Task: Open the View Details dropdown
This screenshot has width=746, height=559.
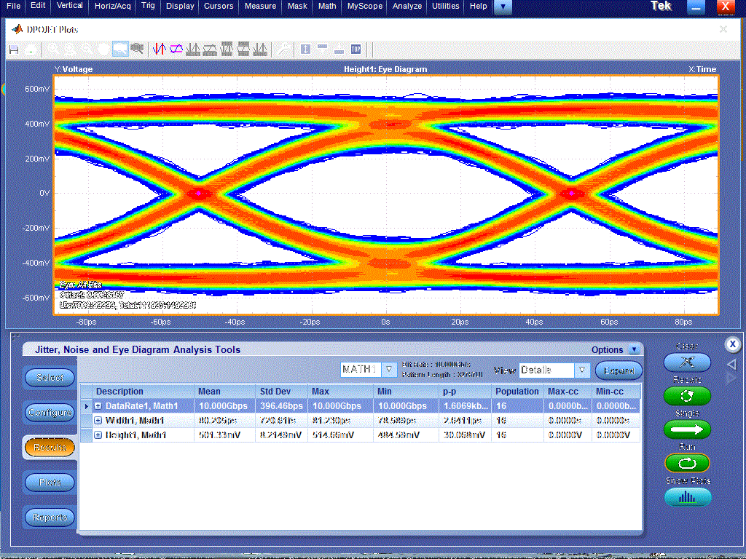Action: [582, 370]
